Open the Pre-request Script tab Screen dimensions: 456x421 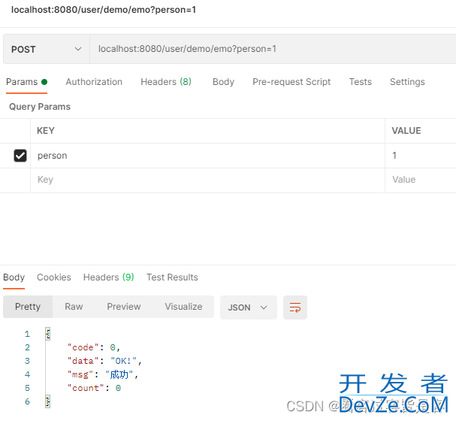click(x=291, y=82)
